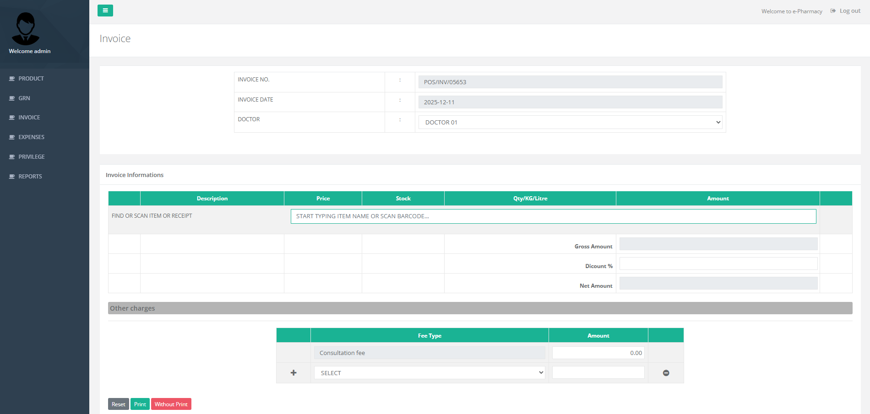Viewport: 870px width, 414px height.
Task: Open the Welcome to e-Pharmacy link
Action: click(792, 11)
